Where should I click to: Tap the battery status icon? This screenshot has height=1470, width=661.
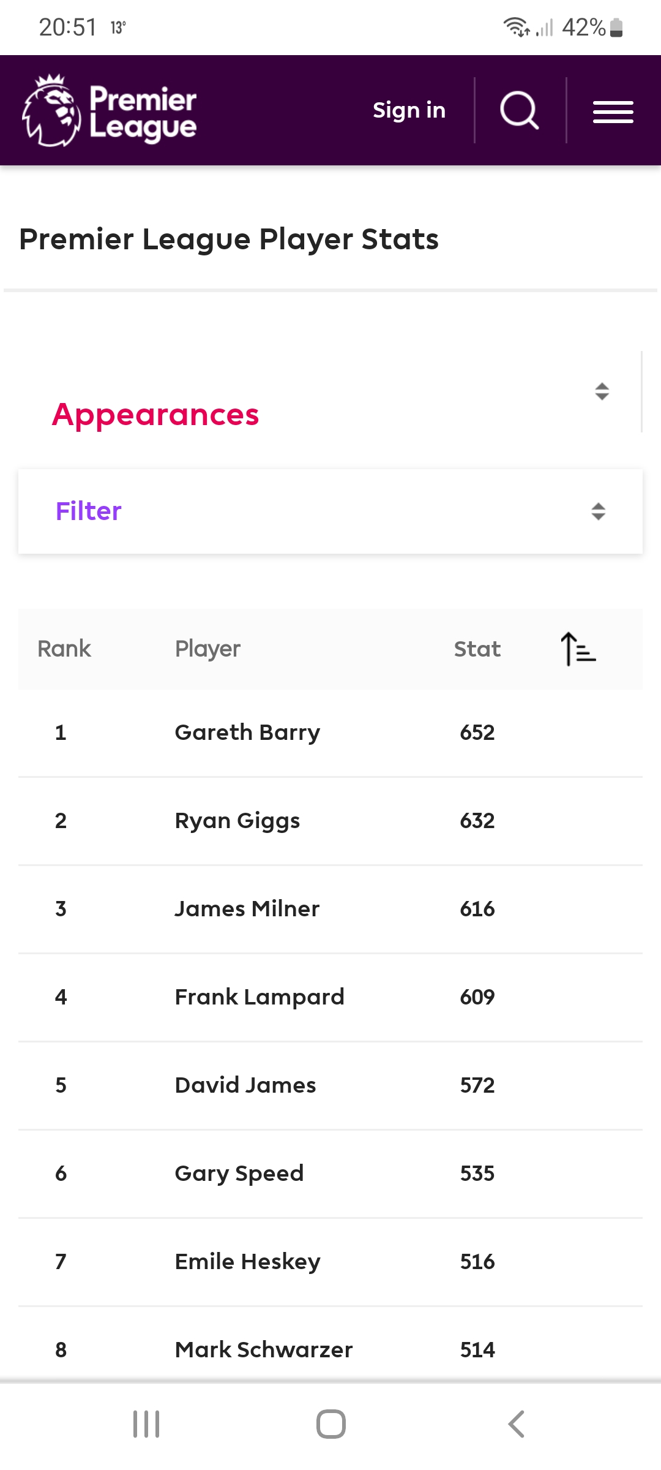[616, 28]
